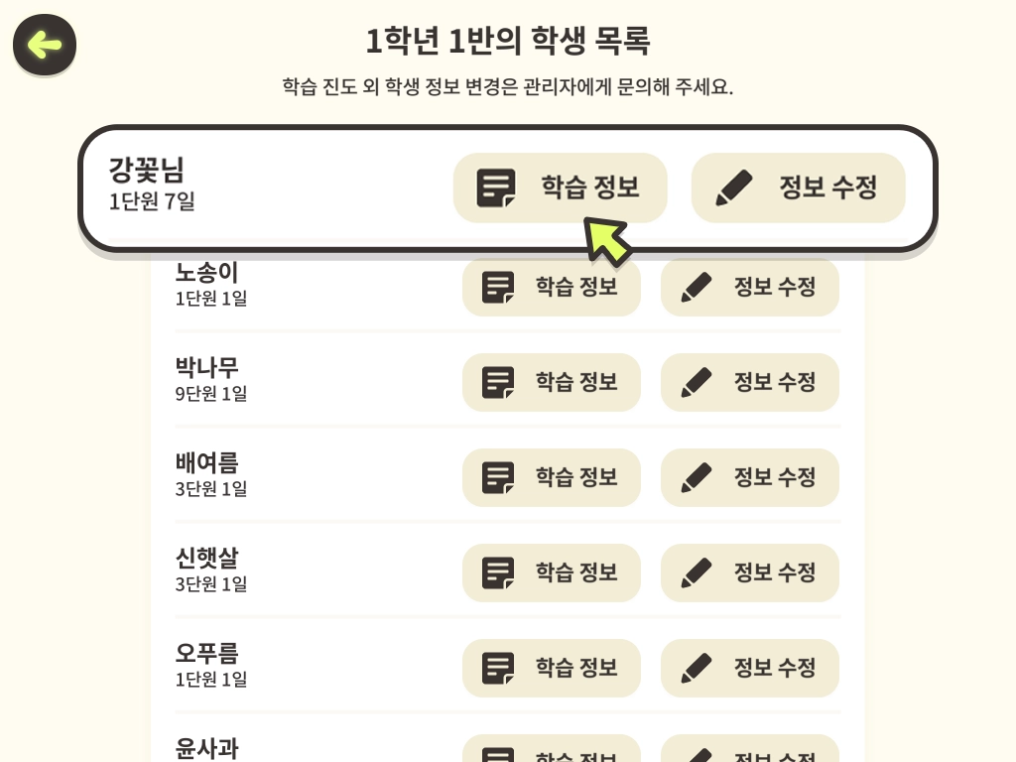Open 정보 수정 for 배여름
The height and width of the screenshot is (762, 1016).
[750, 477]
